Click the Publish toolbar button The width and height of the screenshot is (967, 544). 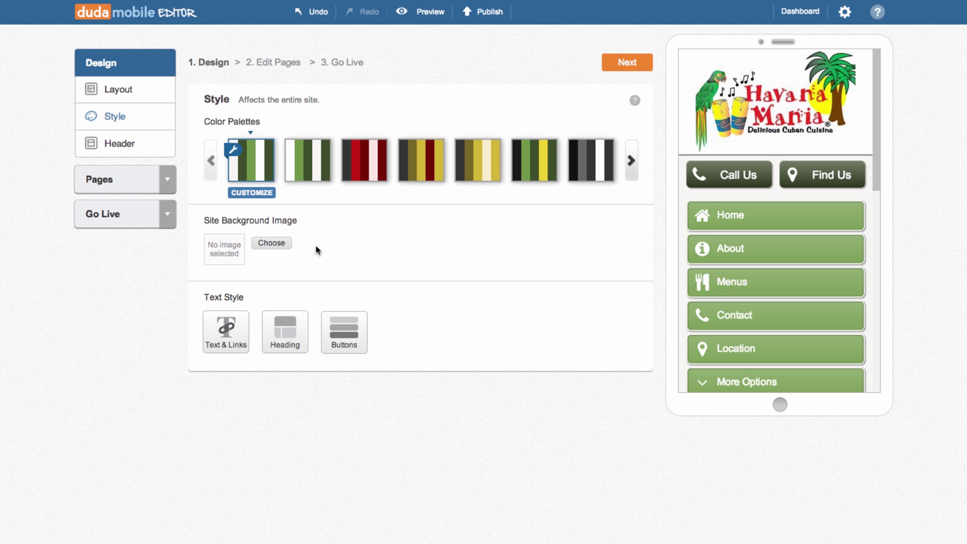[483, 12]
